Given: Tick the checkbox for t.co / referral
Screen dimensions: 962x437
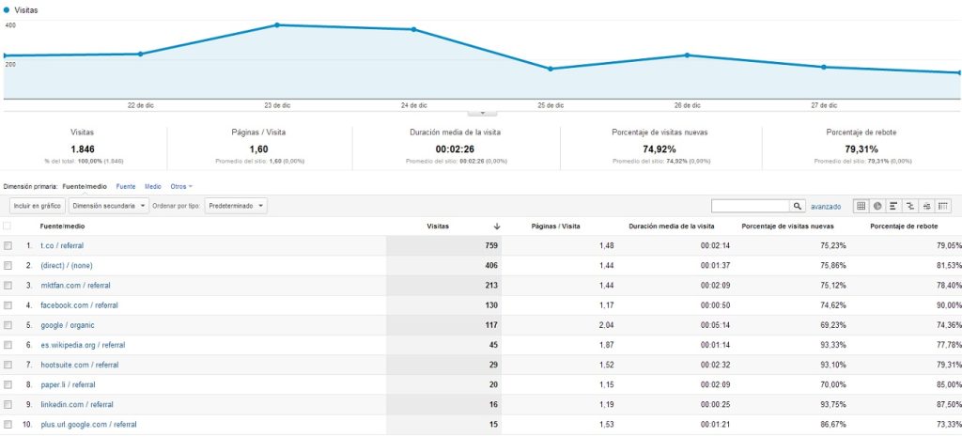Looking at the screenshot, I should point(8,245).
